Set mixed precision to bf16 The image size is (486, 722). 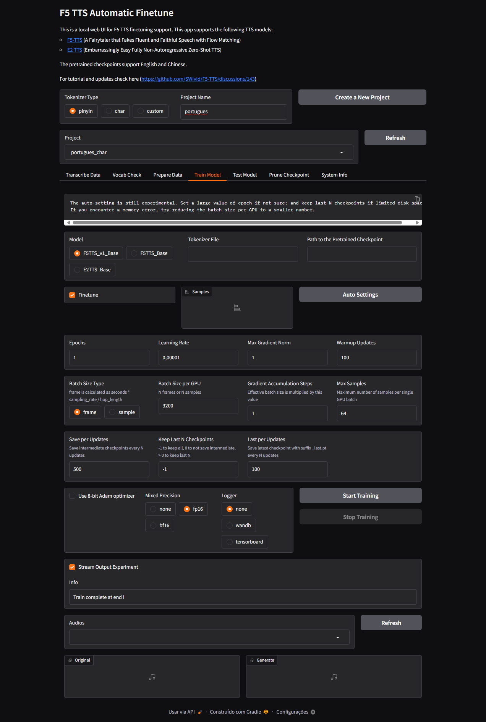point(160,525)
